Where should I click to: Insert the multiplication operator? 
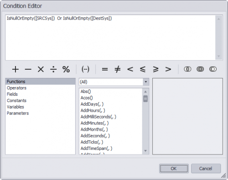click(41, 69)
